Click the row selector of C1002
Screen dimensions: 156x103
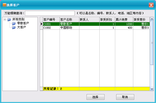coord(41,28)
